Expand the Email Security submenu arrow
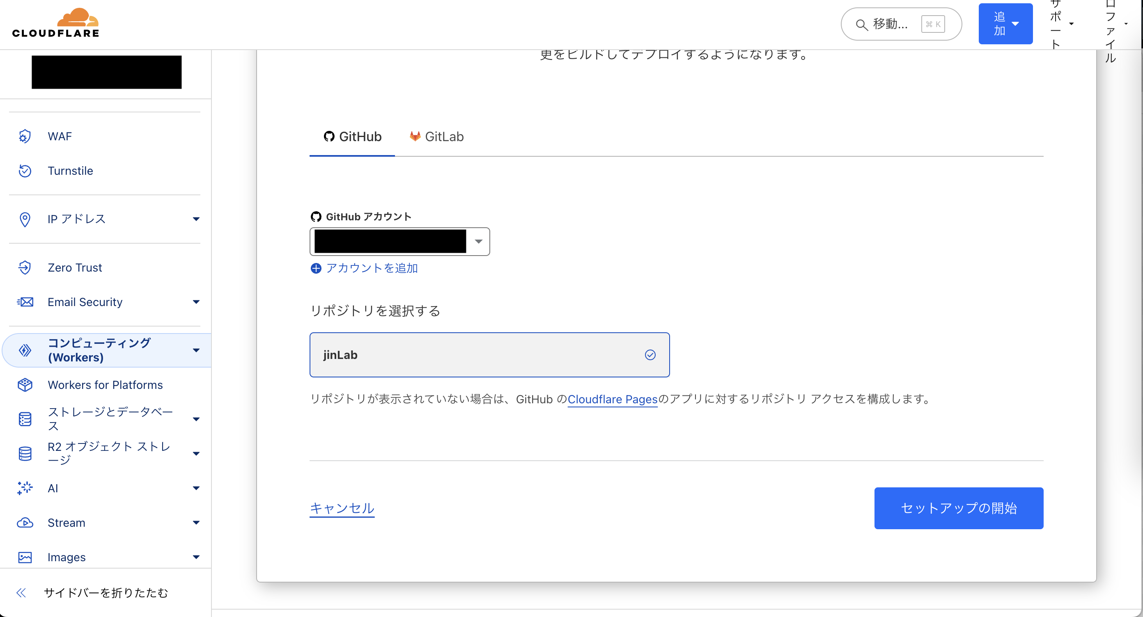This screenshot has width=1143, height=617. click(x=196, y=302)
